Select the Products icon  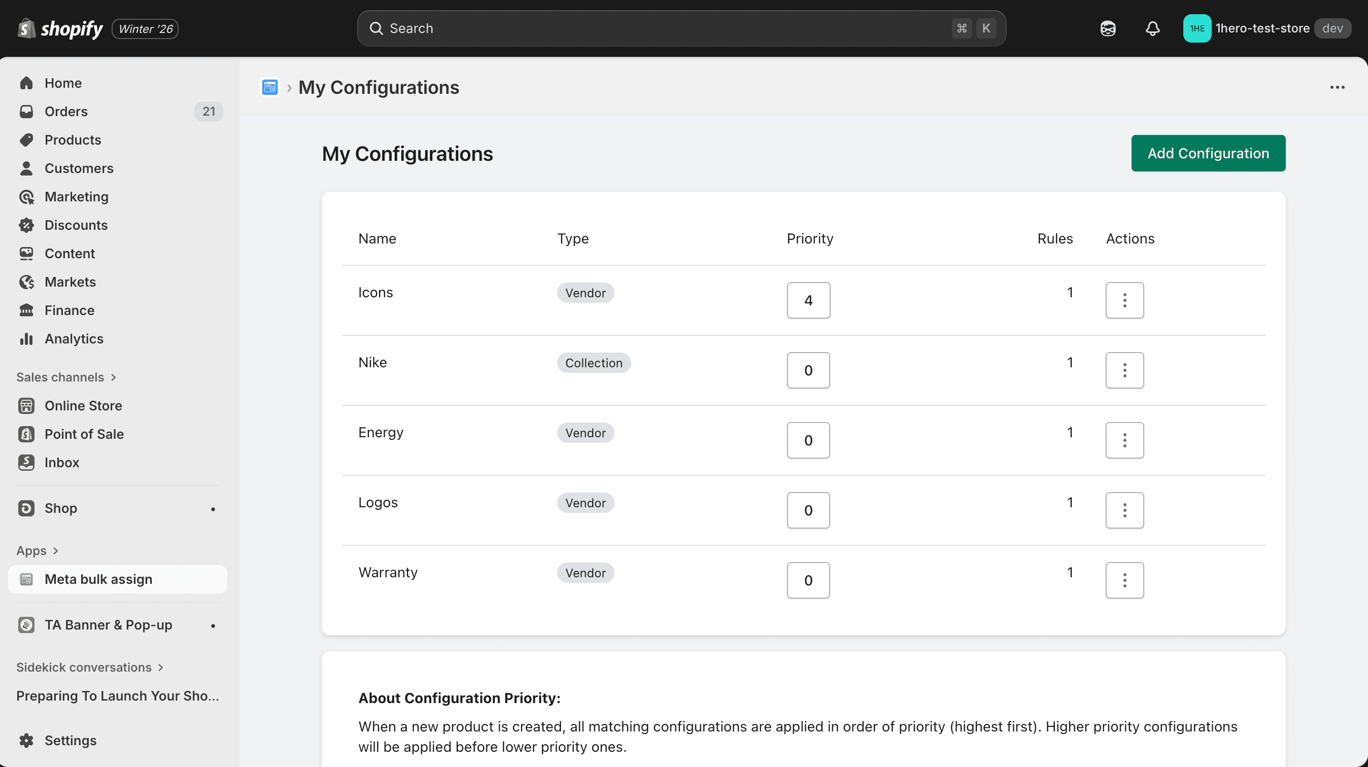point(26,140)
